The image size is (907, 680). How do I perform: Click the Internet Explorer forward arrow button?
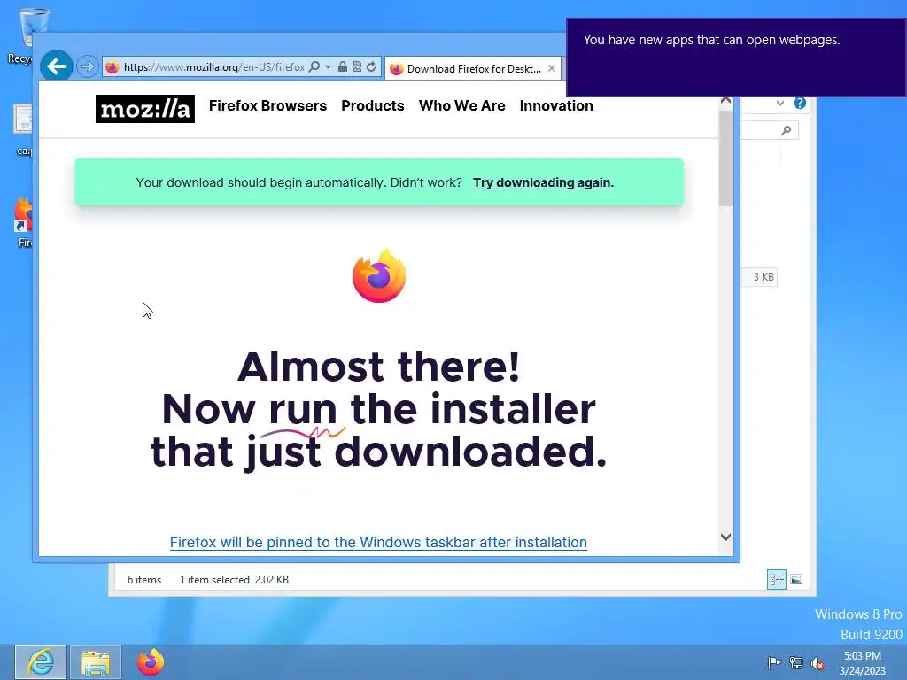pos(88,66)
